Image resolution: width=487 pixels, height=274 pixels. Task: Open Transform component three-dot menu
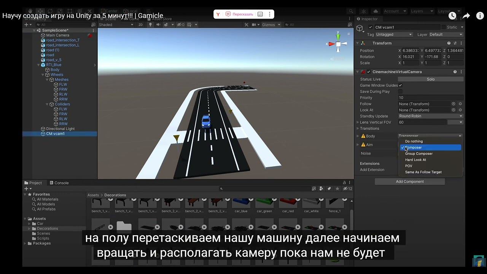[x=462, y=43]
